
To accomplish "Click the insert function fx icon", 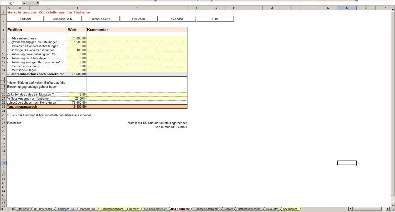I will click(x=38, y=3).
